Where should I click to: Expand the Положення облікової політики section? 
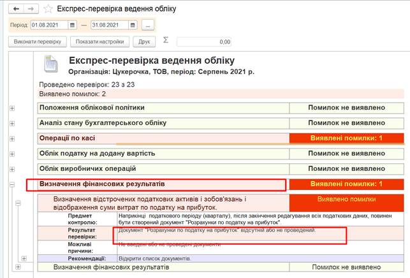(11, 108)
